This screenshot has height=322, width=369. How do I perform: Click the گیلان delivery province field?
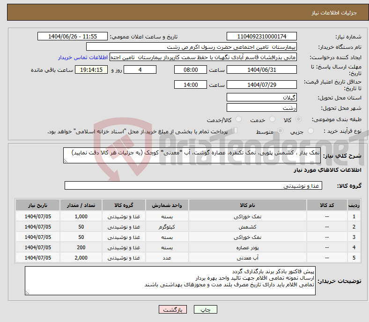(x=261, y=98)
